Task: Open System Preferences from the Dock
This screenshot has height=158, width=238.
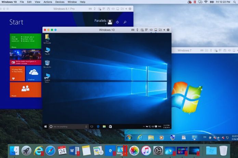Action: coord(158,151)
